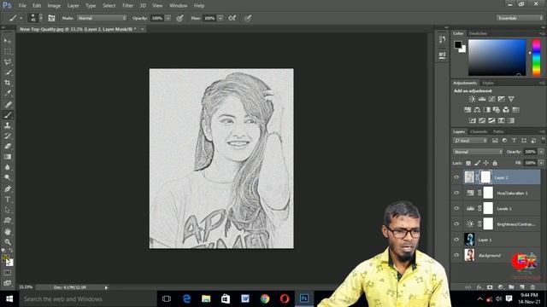Open the Flow dropdown arrow
Viewport: 547px width, 307px height.
[221, 18]
